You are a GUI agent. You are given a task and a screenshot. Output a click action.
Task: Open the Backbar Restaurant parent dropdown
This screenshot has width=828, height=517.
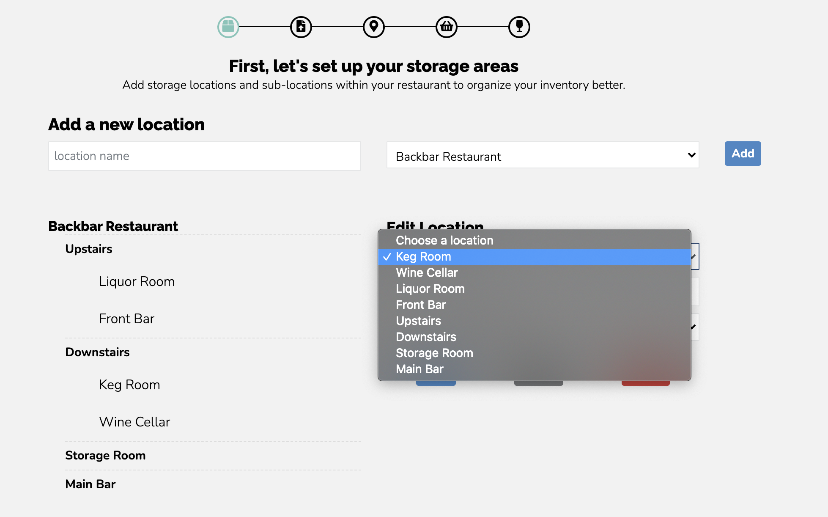coord(543,156)
